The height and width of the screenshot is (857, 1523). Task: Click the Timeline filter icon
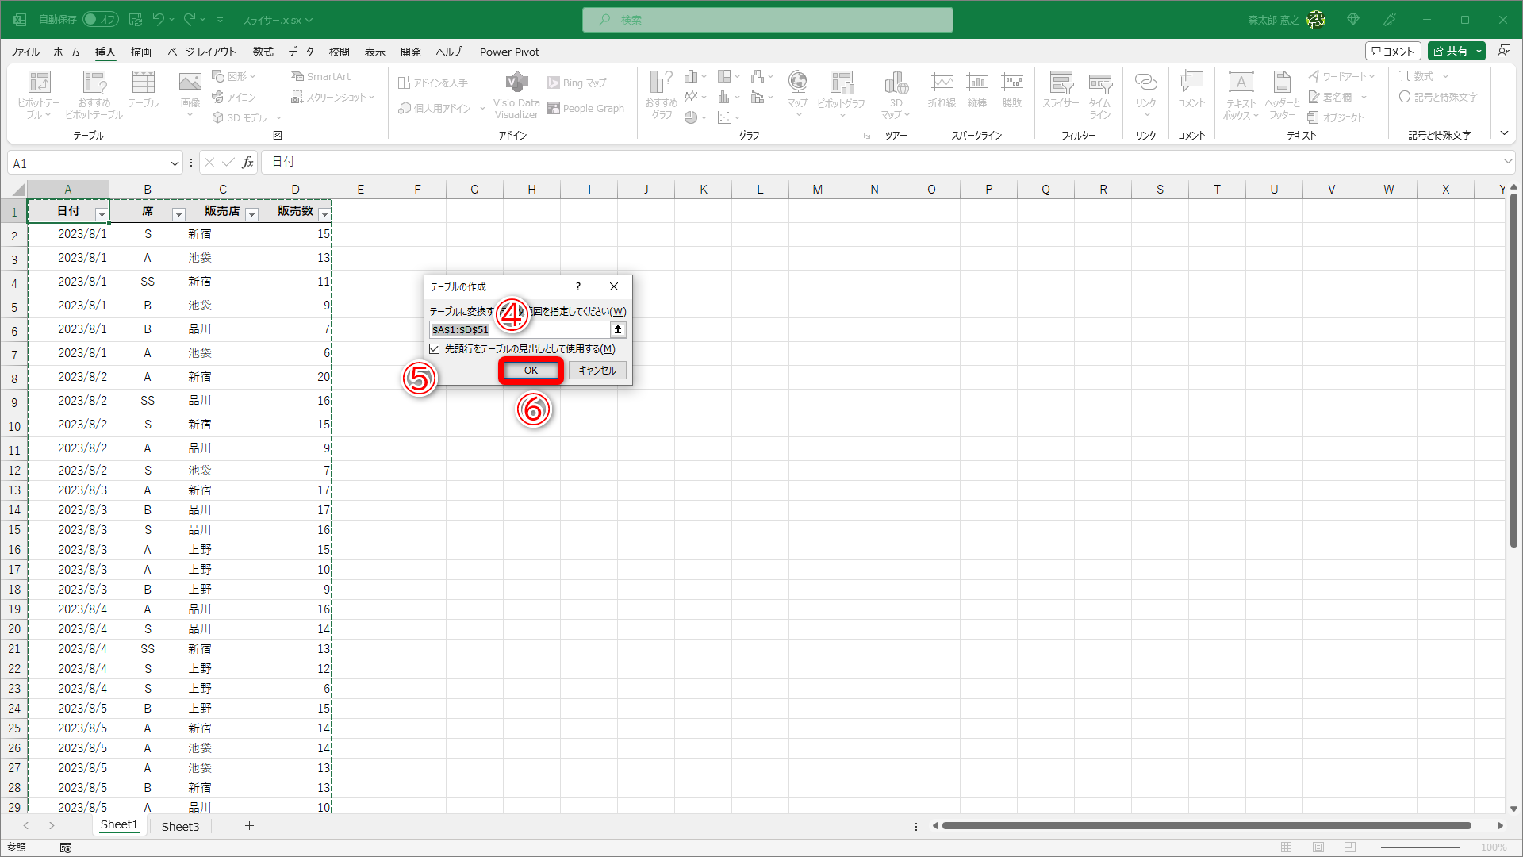[x=1099, y=84]
